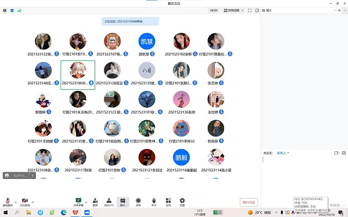
Task: Click mic icon beside 王怡帅
Action: click(x=221, y=112)
